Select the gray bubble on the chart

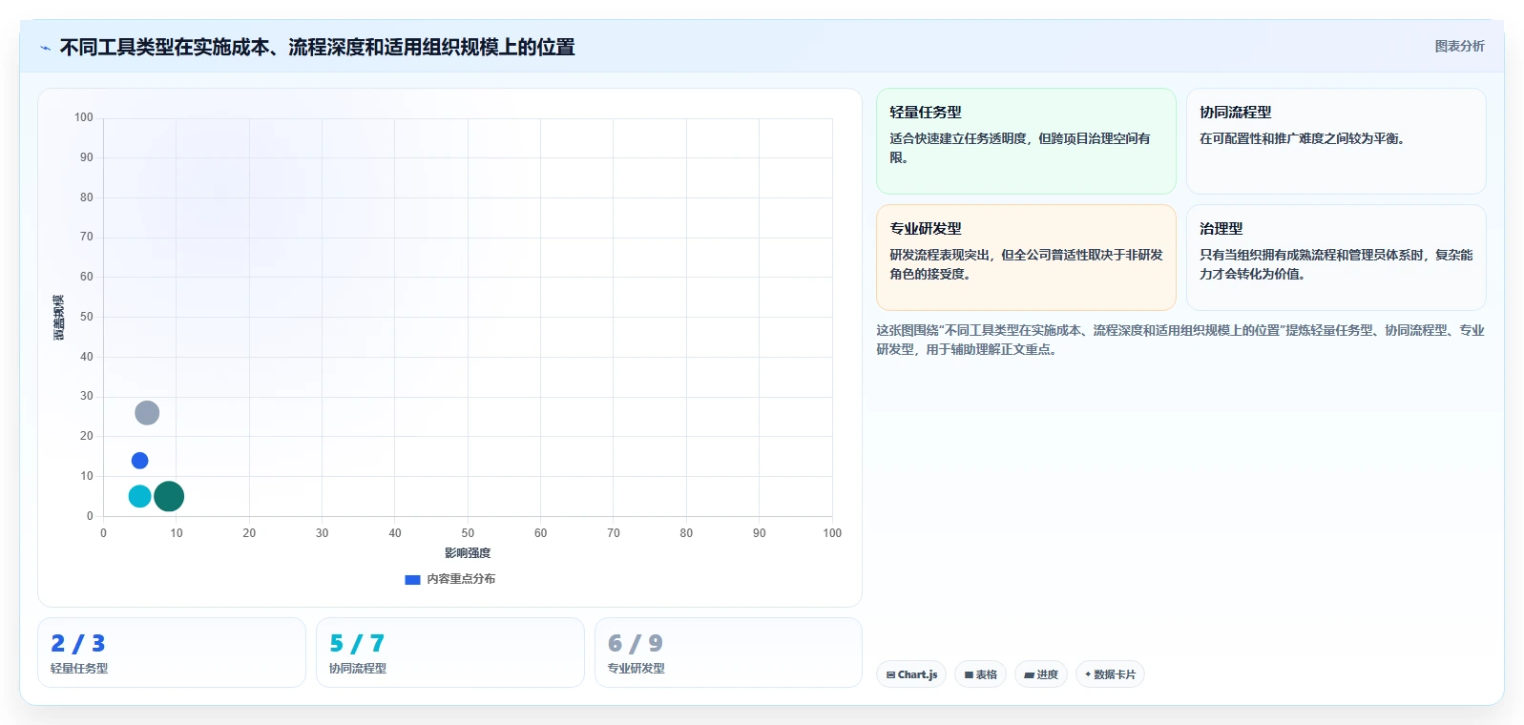(147, 413)
